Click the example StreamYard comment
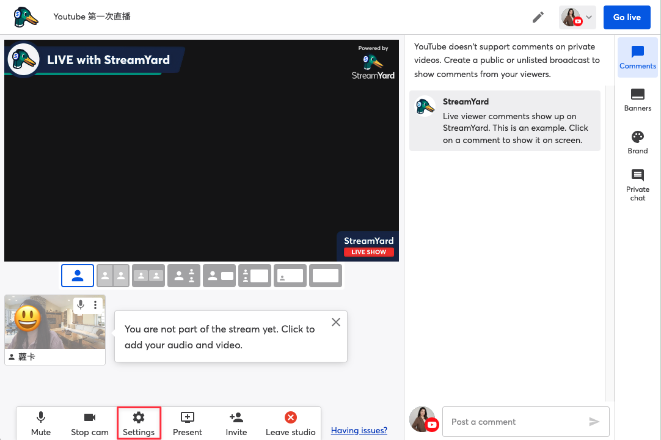The height and width of the screenshot is (440, 661). (505, 120)
